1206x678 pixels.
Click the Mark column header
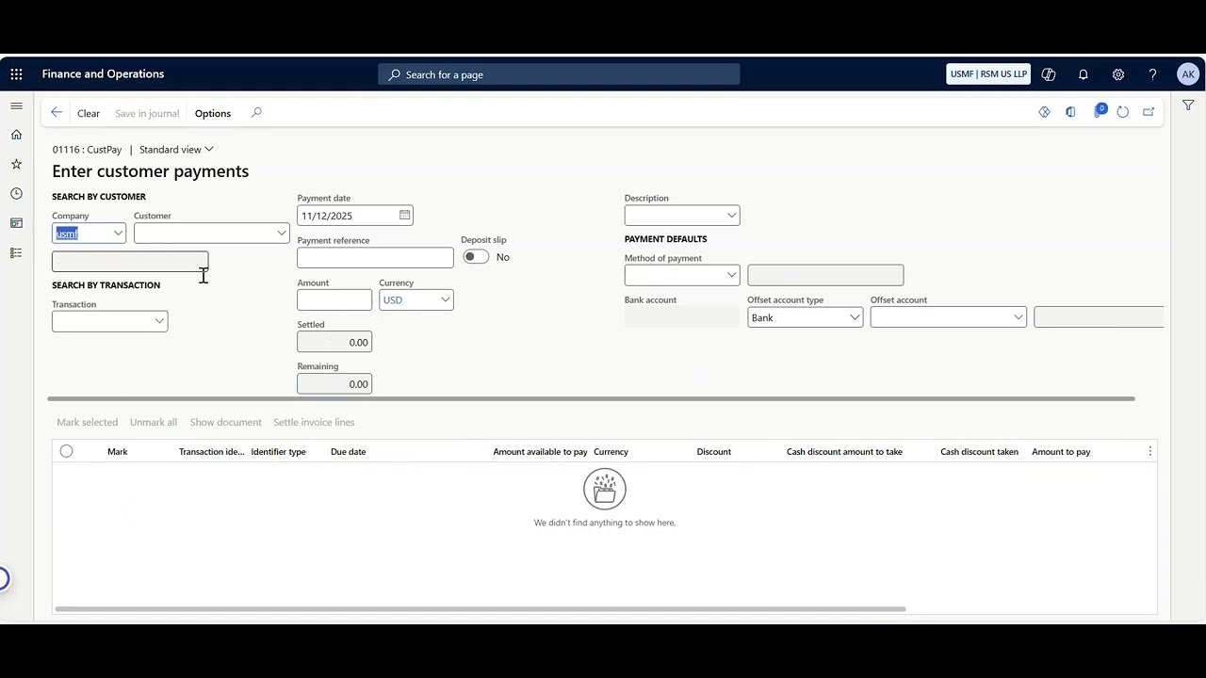click(x=117, y=452)
